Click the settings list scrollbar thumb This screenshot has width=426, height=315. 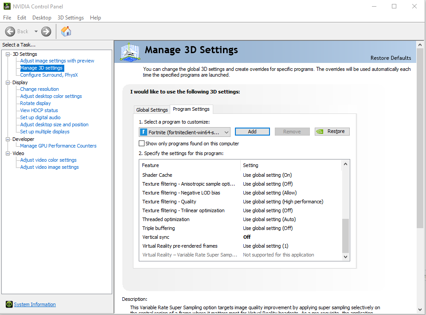(345, 236)
